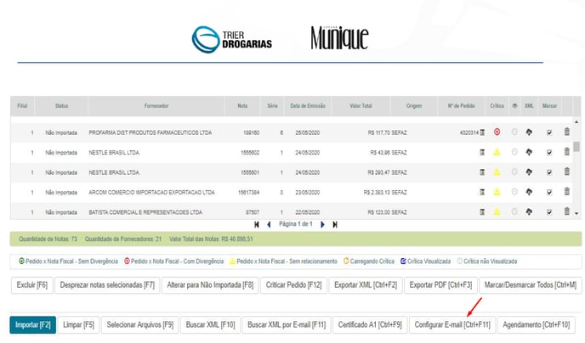Open the yellow warning critique on the BATISTA row

coord(497,212)
